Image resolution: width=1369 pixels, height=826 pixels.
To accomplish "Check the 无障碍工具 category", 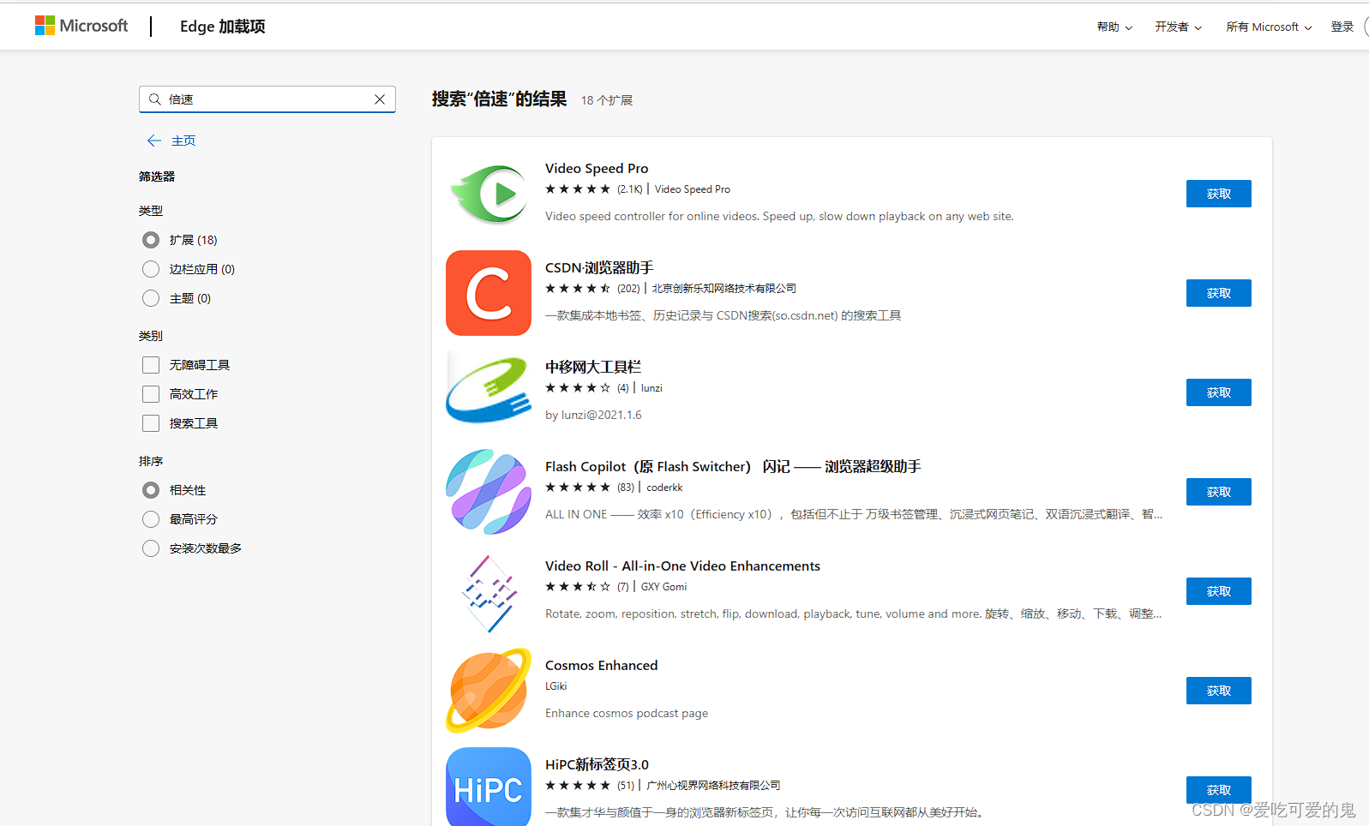I will [x=151, y=365].
